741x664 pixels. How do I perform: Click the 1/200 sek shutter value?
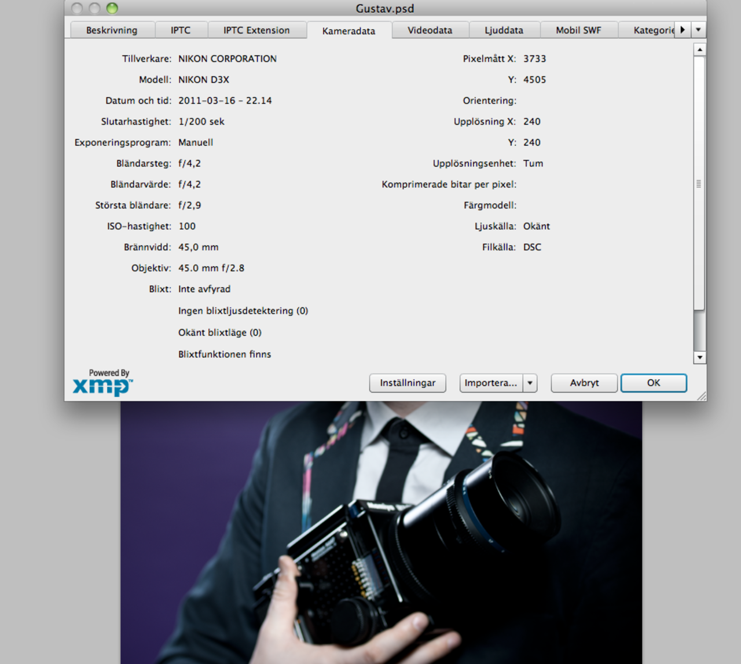201,122
